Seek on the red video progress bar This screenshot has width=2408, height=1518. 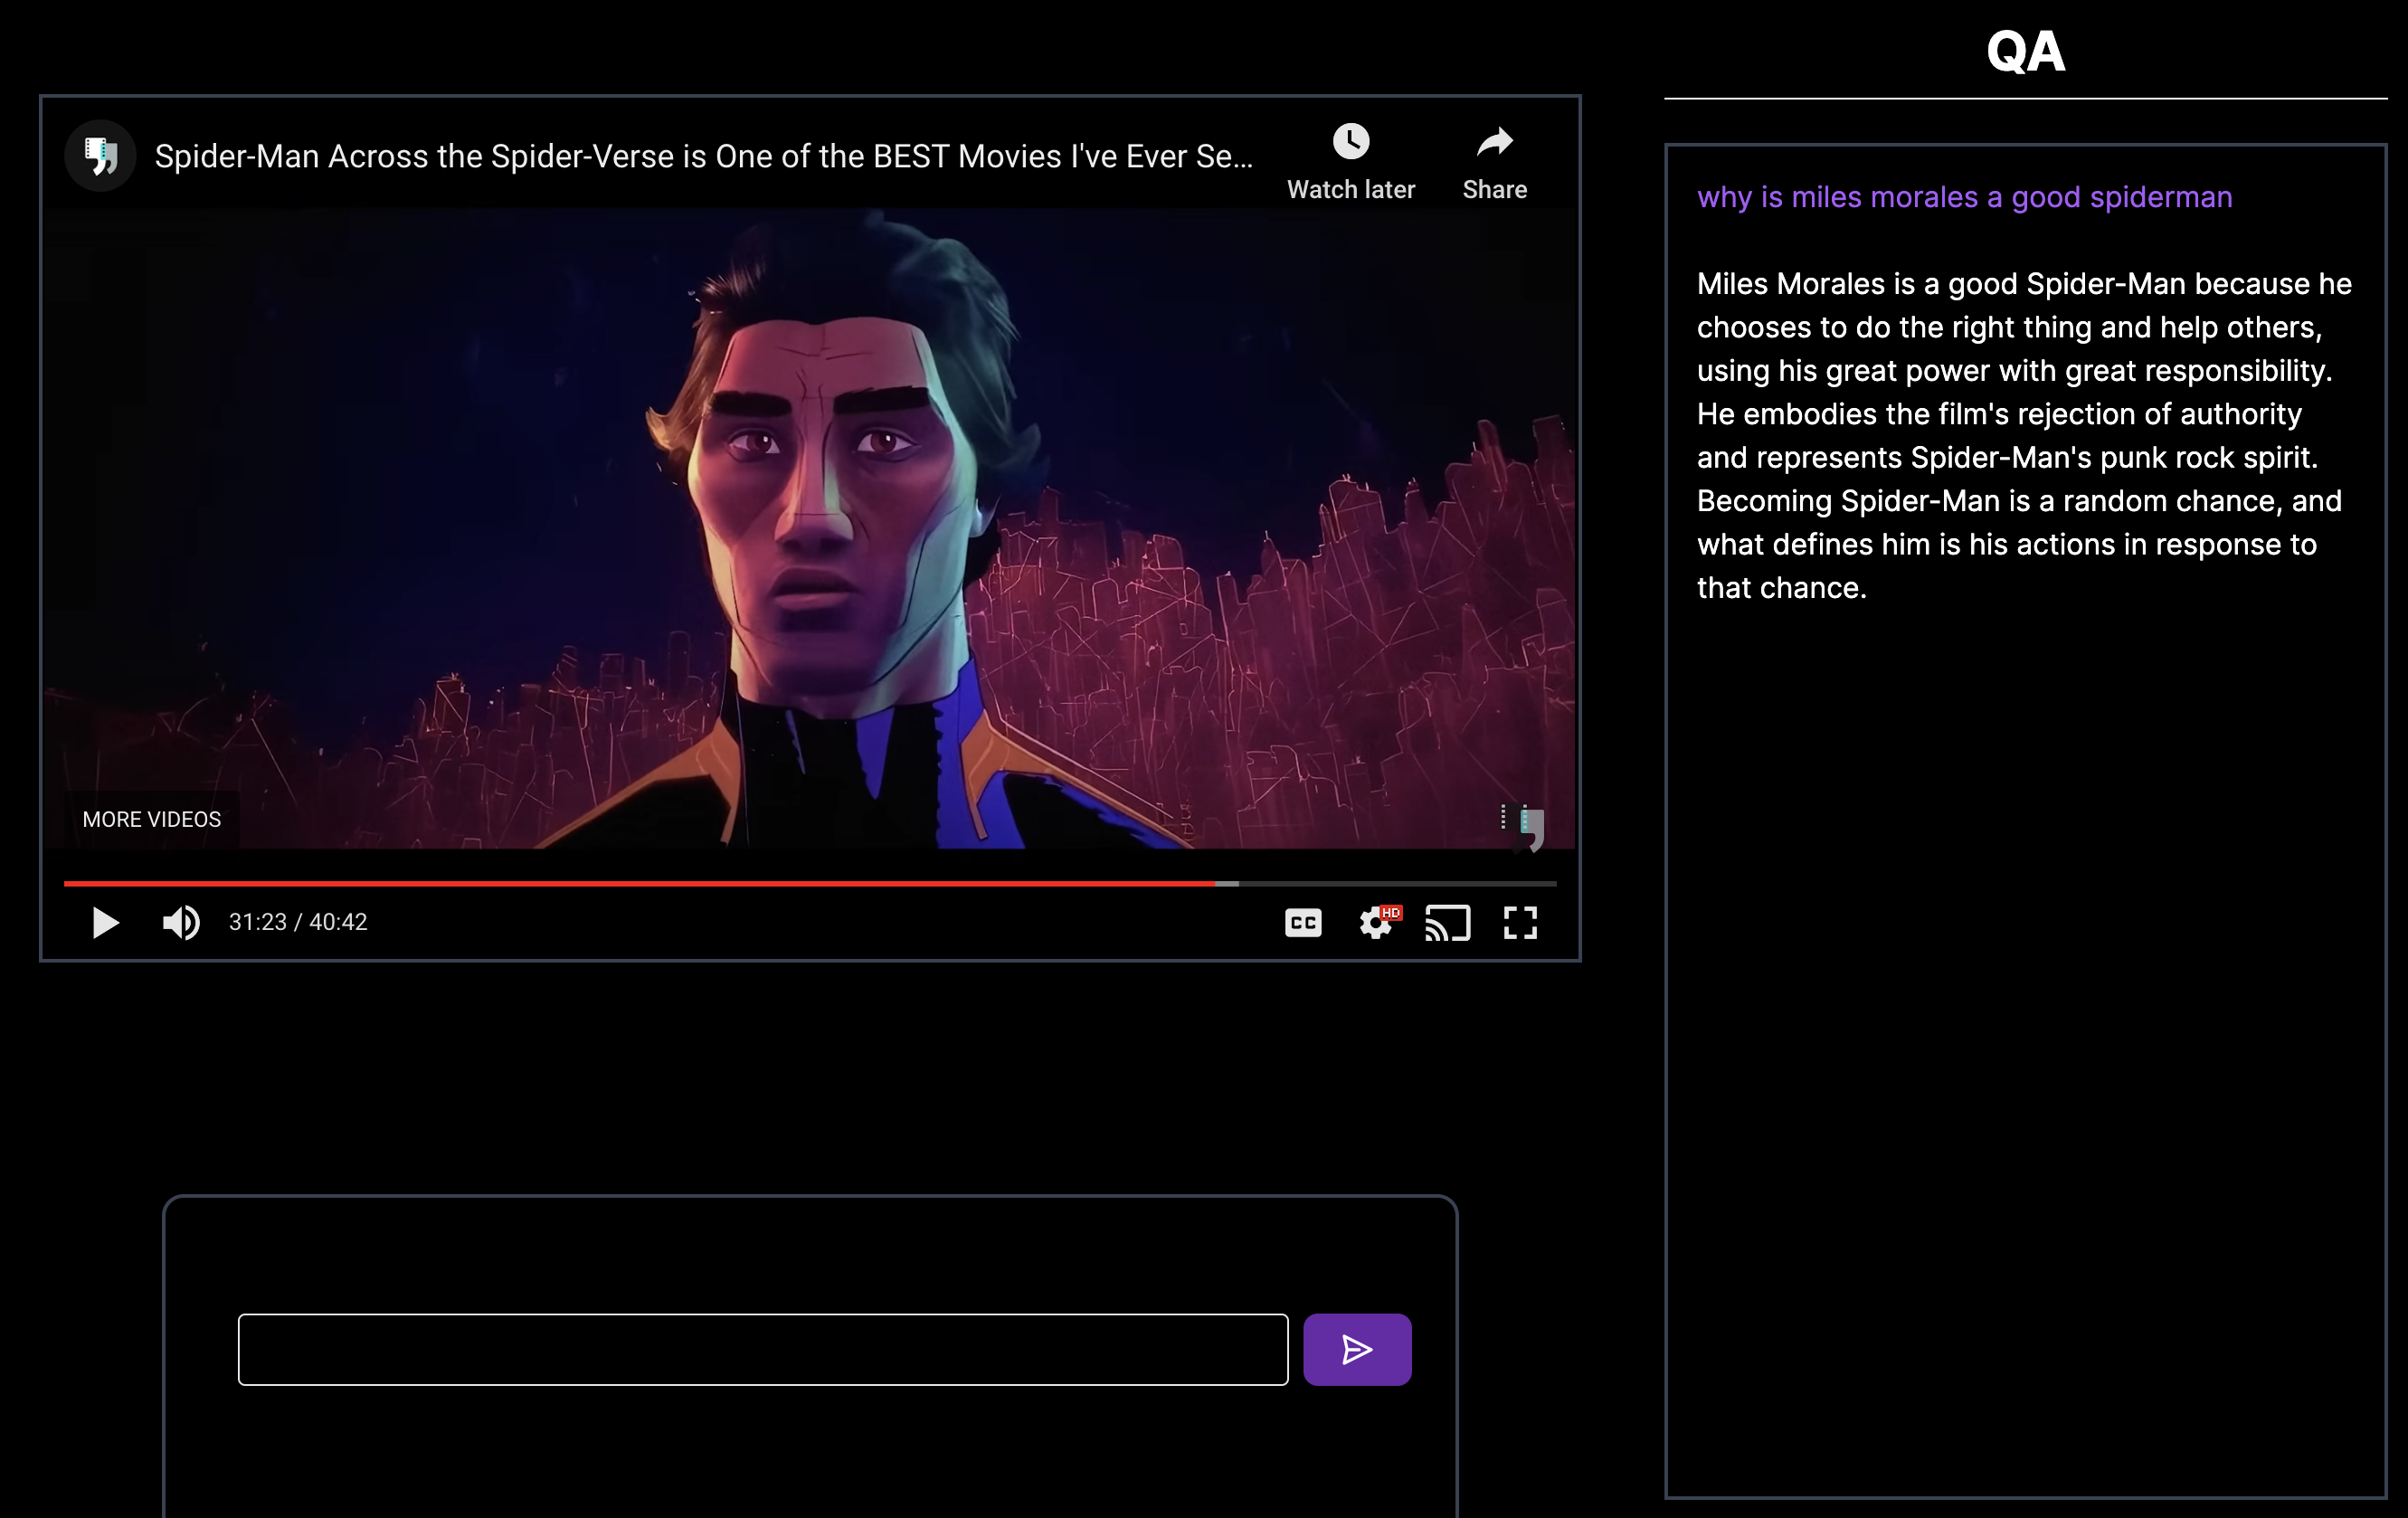click(x=640, y=884)
